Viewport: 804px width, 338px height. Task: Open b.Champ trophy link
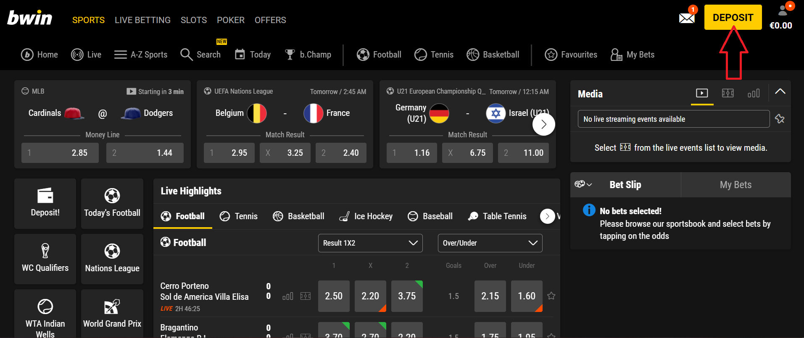point(308,55)
